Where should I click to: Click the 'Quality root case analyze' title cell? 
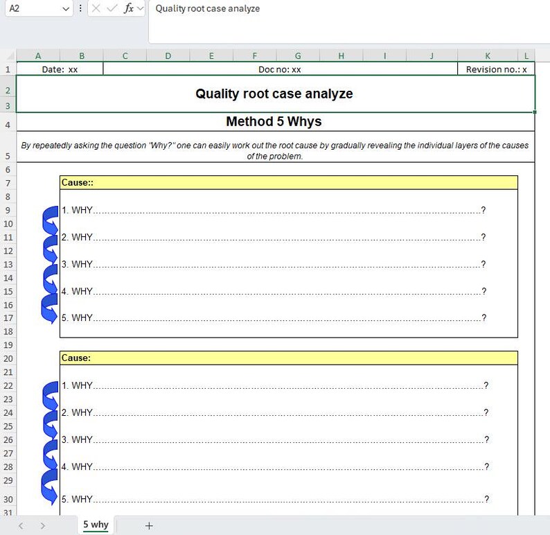276,94
